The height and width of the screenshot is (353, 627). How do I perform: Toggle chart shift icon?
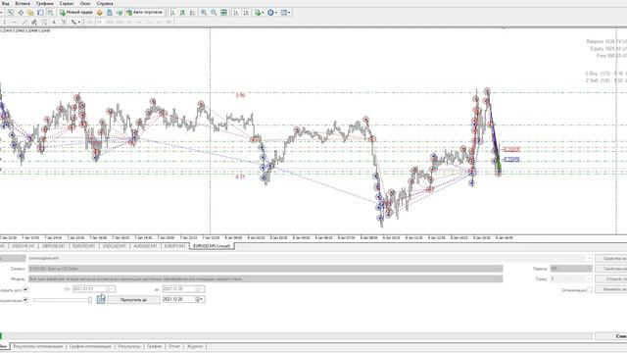pos(246,13)
